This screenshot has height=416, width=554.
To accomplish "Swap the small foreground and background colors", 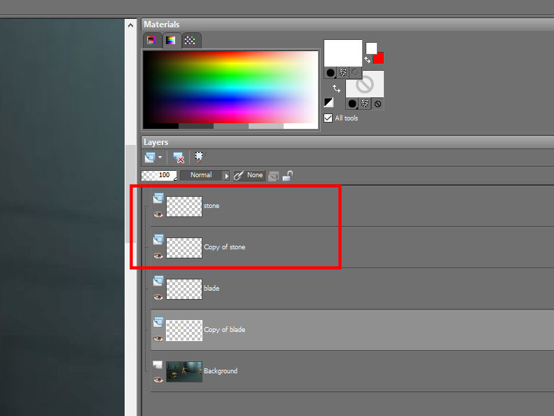I will pyautogui.click(x=368, y=60).
